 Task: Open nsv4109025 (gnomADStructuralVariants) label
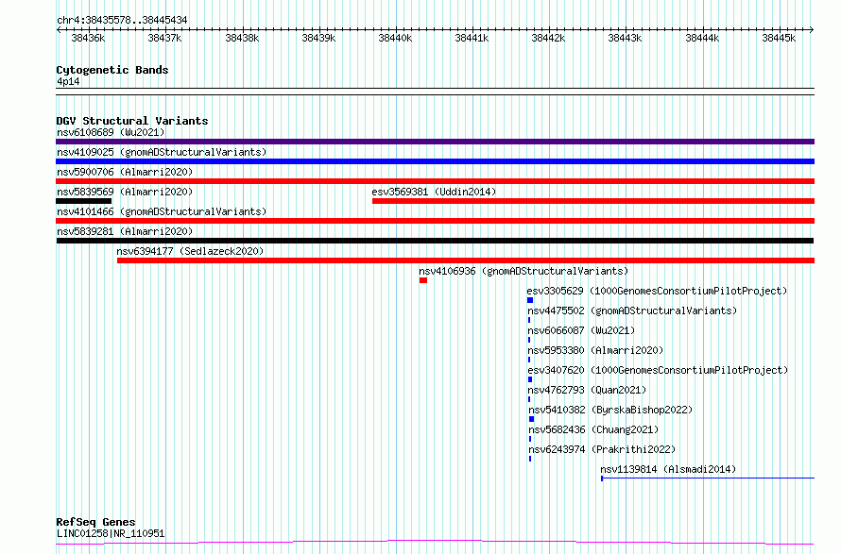[162, 152]
